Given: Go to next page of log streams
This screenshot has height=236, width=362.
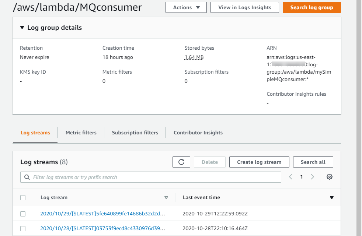Looking at the screenshot, I should [x=312, y=177].
